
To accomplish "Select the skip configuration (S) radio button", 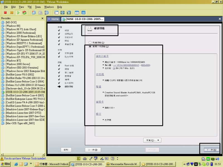I will point(90,43).
